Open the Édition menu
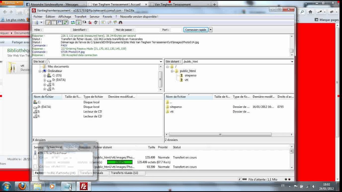This screenshot has width=342, height=192. pyautogui.click(x=50, y=17)
